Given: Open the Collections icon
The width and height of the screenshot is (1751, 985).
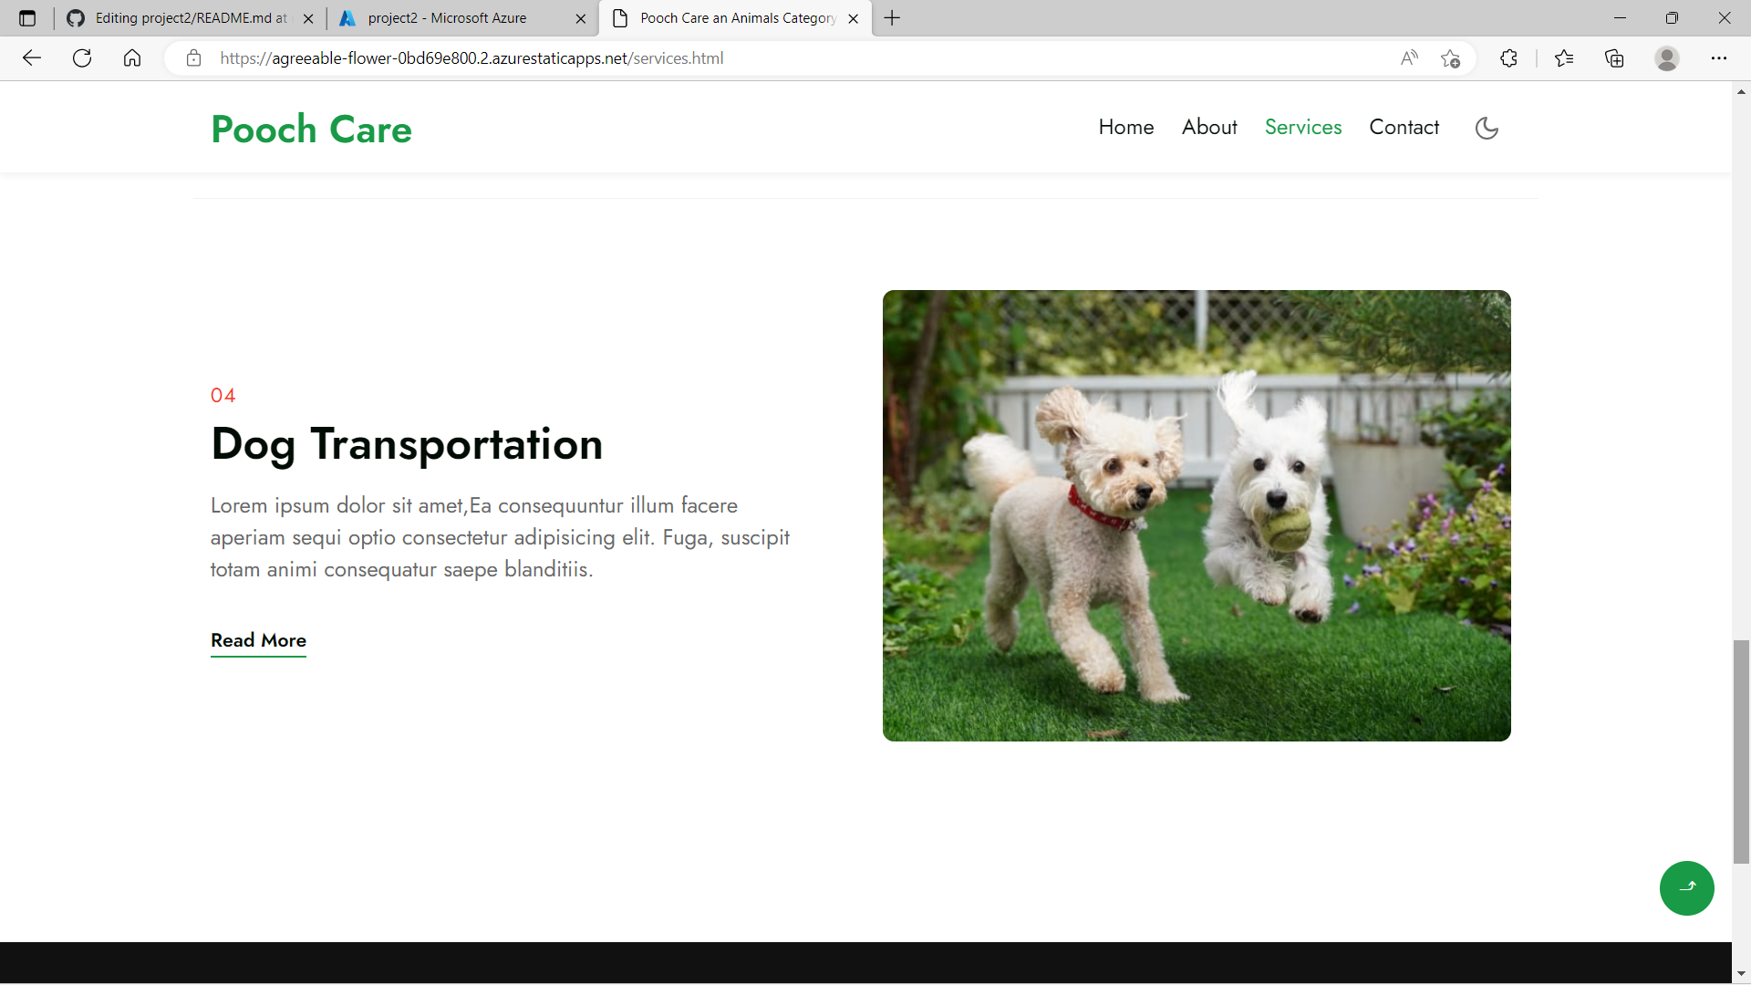Looking at the screenshot, I should [x=1614, y=57].
